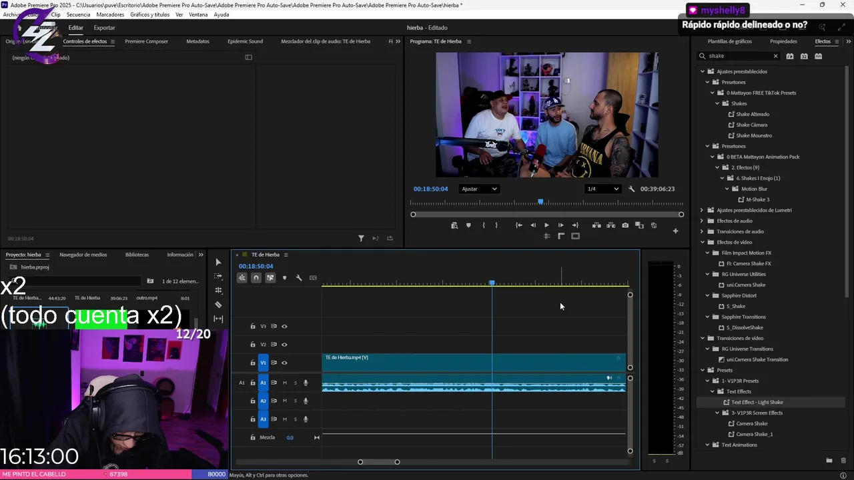Screen dimensions: 854x480
Task: Switch to the Exportar workspace
Action: tap(104, 28)
